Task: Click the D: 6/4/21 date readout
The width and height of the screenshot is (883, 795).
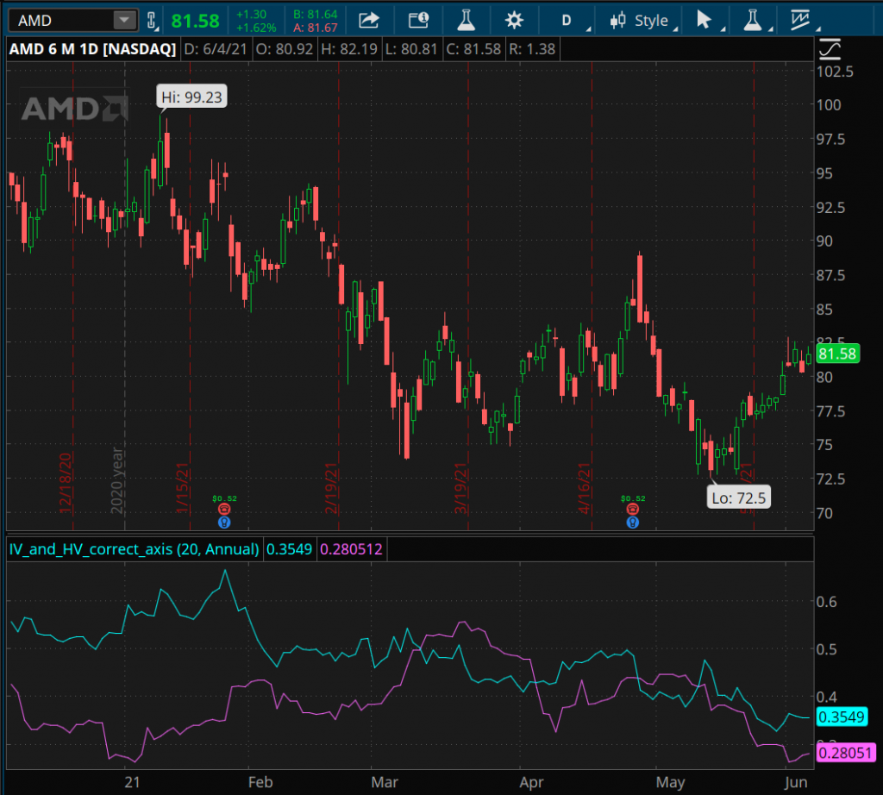Action: [x=216, y=49]
